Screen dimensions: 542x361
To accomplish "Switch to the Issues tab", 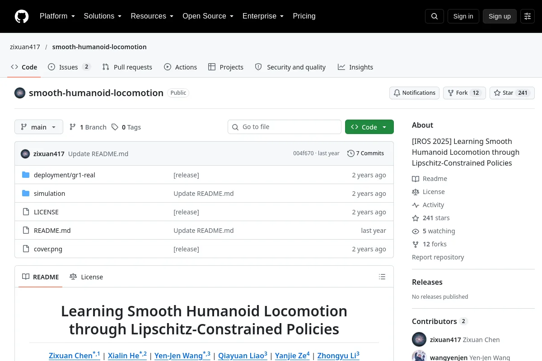I will [70, 67].
